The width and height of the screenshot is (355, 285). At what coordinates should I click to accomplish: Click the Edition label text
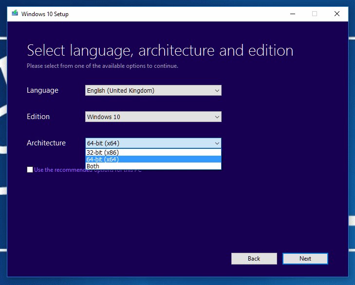point(38,117)
